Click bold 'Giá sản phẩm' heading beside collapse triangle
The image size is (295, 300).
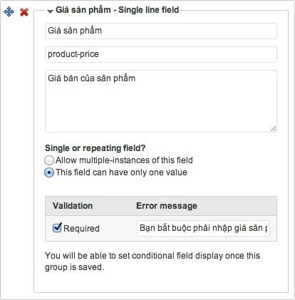83,10
